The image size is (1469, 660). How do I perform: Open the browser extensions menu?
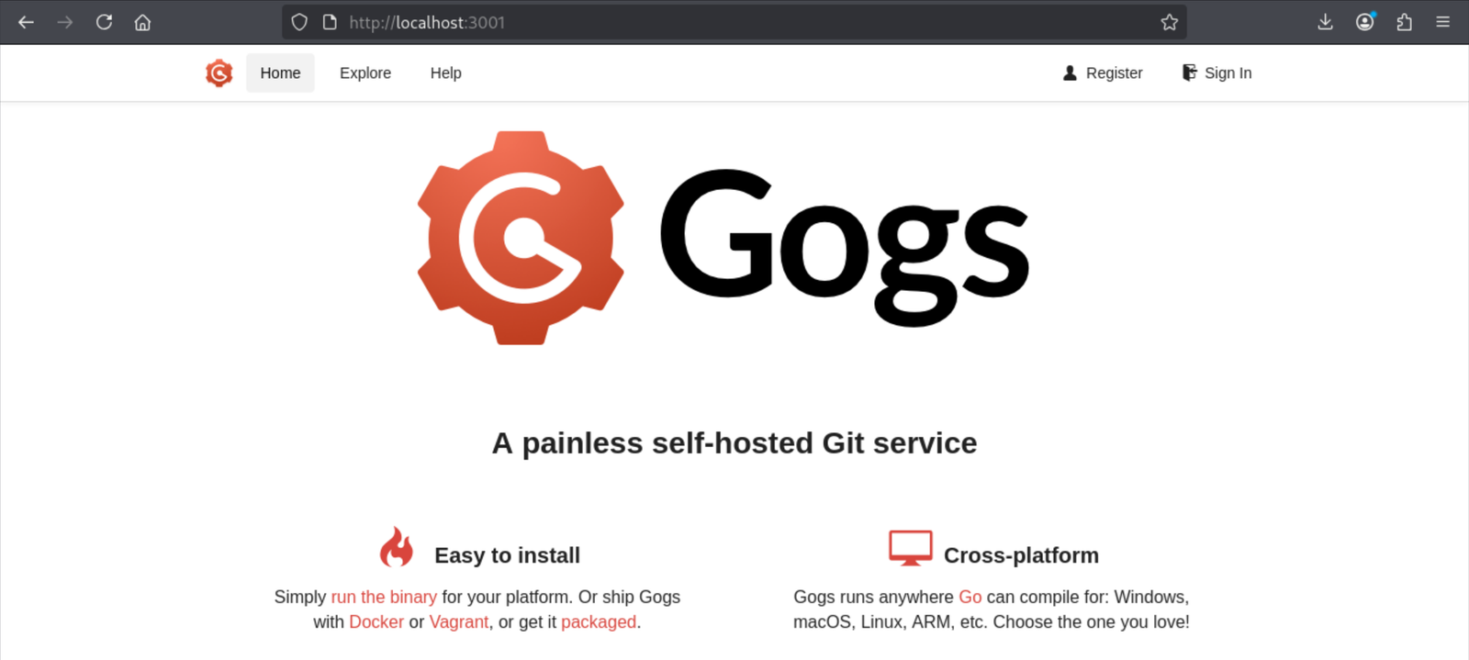1404,22
